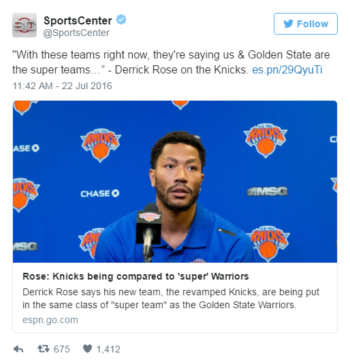This screenshot has width=350, height=364.
Task: Open the Derrick Rose press conference photo
Action: (x=175, y=182)
